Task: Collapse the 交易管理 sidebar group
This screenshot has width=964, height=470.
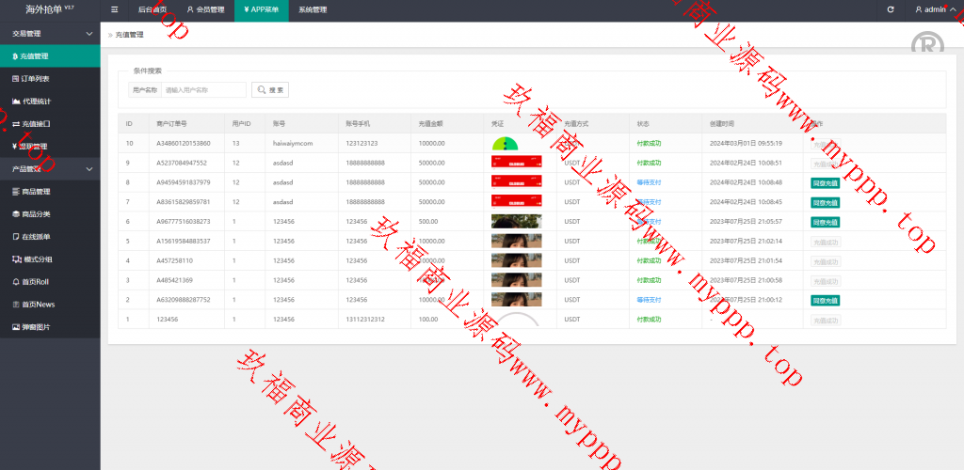Action: pyautogui.click(x=88, y=34)
